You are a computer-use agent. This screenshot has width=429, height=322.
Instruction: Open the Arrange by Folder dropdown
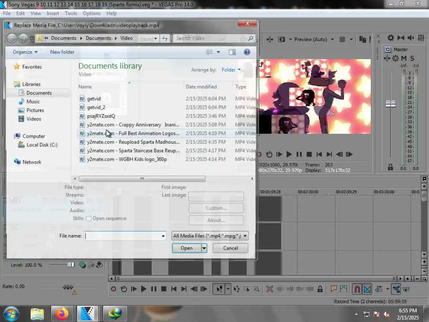[x=231, y=70]
